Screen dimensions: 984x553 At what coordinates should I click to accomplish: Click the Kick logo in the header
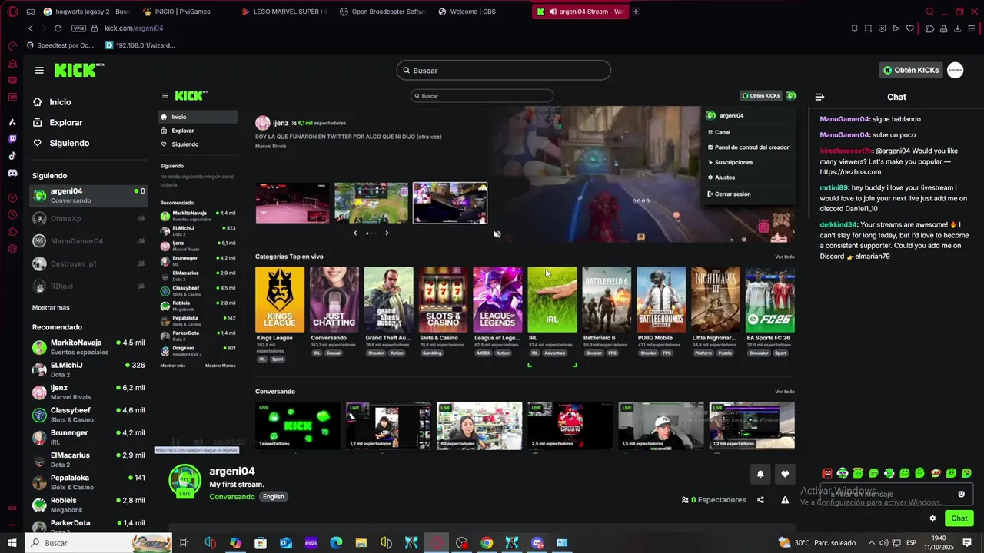[x=79, y=70]
